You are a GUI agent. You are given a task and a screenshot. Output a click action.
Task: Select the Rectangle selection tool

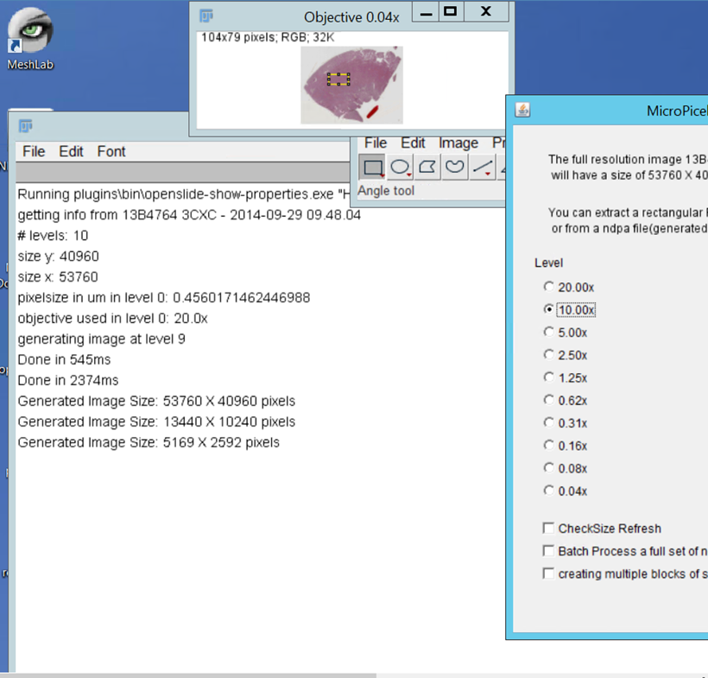[373, 168]
